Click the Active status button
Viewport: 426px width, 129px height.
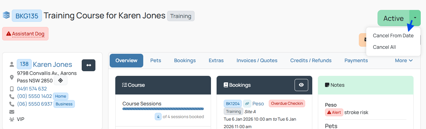click(x=393, y=18)
